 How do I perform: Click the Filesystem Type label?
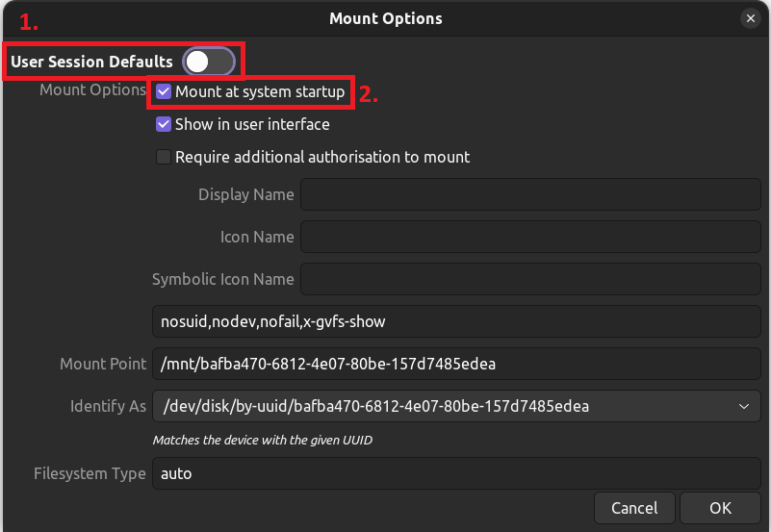tap(90, 473)
